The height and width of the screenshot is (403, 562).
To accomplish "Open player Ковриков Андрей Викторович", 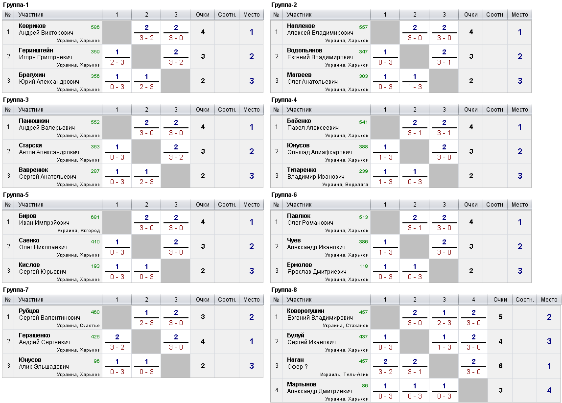I will (46, 29).
